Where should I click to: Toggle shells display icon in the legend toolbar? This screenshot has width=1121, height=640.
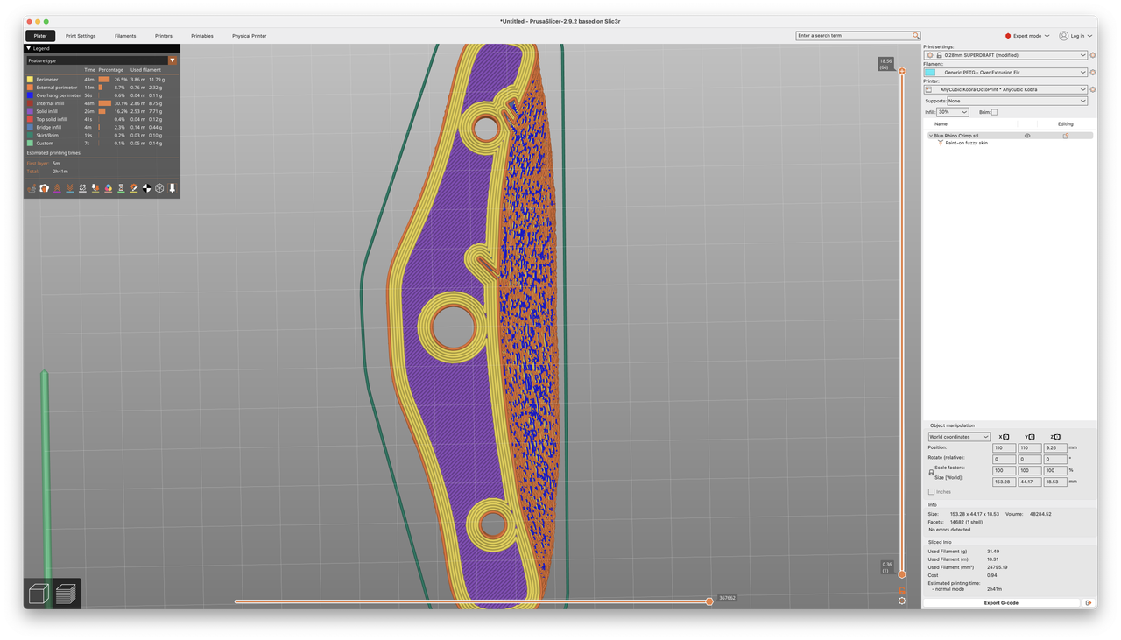point(159,188)
